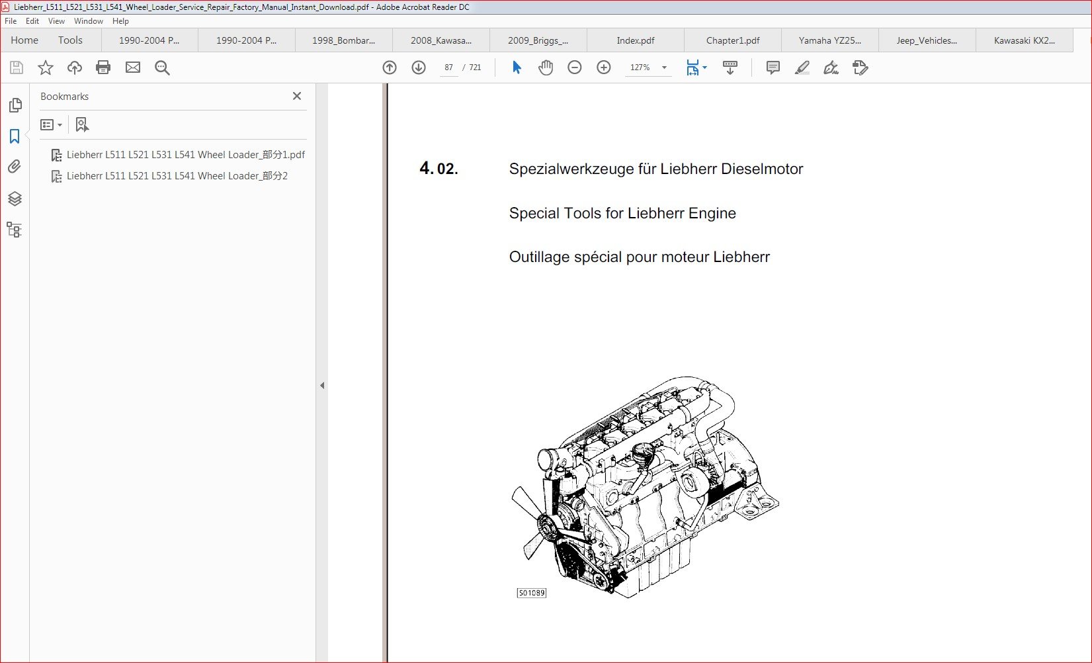Switch to the 1998_Bombar... tab
1092x663 pixels.
(344, 40)
